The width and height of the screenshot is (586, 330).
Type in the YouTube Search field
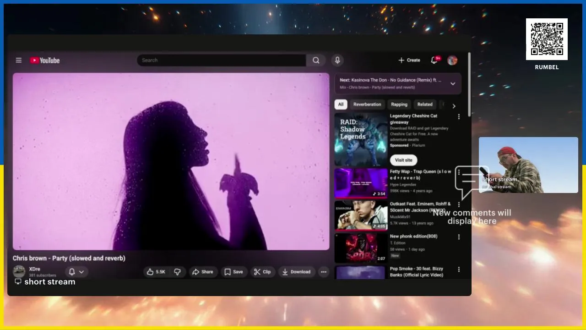click(x=222, y=60)
